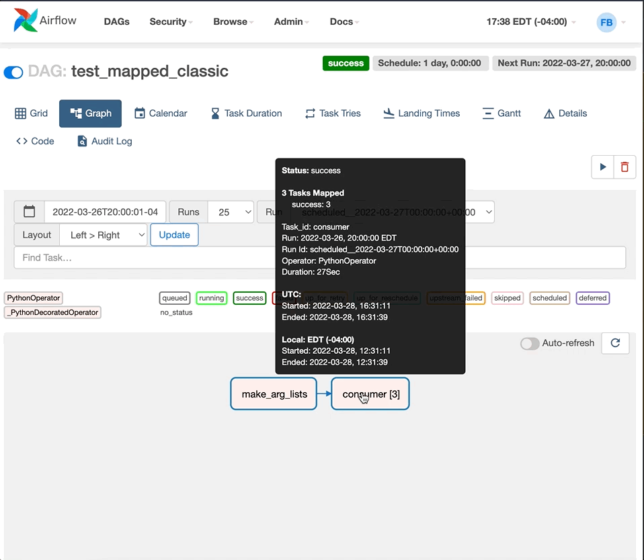Click the Graph tab's hierarchy icon

76,113
